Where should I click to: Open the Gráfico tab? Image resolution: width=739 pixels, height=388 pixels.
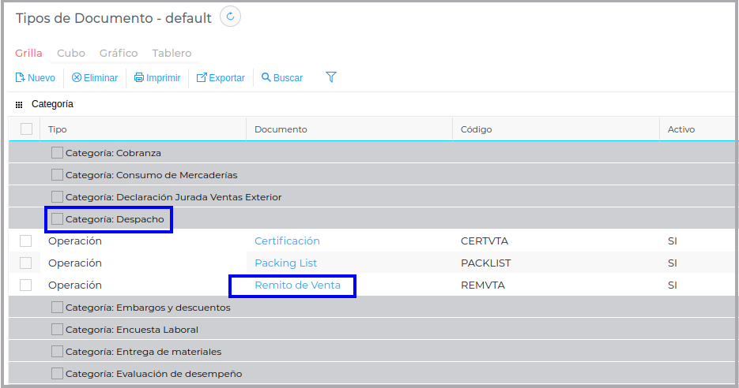point(119,54)
